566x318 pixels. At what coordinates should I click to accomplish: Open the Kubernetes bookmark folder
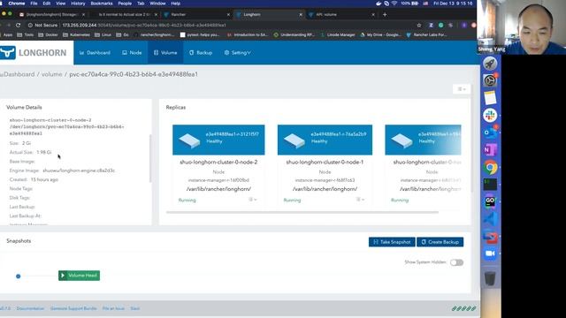(76, 35)
